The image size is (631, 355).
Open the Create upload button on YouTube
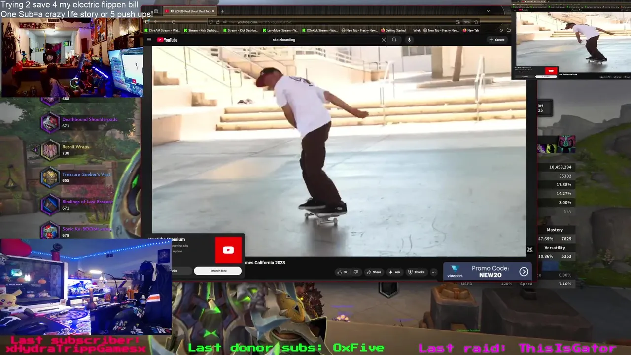[x=497, y=40]
